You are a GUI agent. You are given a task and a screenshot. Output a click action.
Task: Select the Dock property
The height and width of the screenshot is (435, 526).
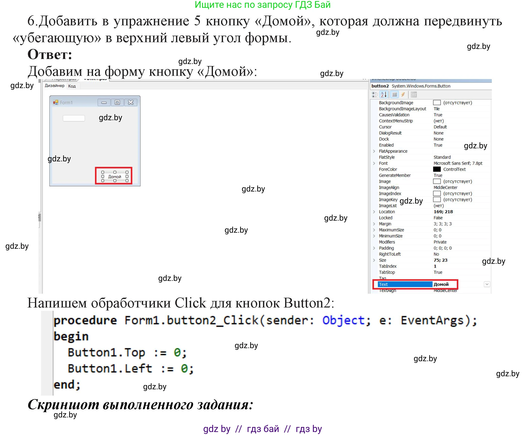384,139
